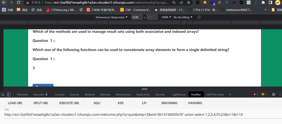Click the rotate screen icon

(199, 17)
